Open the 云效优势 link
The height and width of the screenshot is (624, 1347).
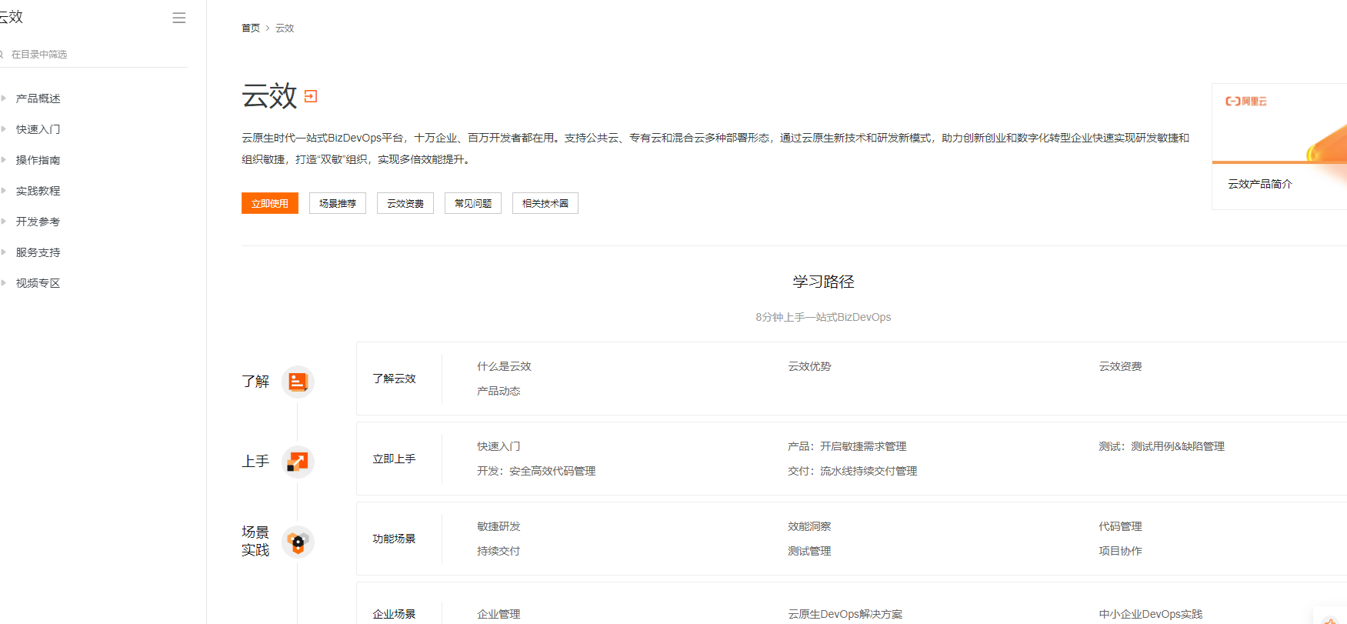point(809,366)
